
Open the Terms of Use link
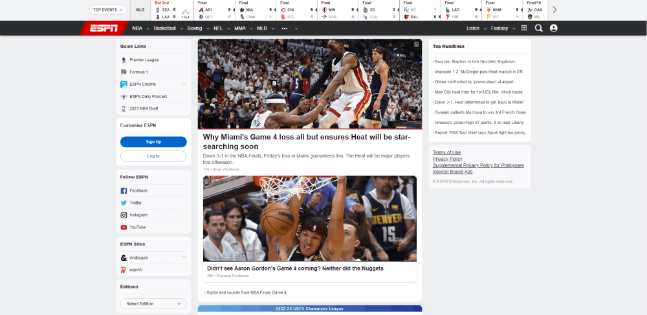(446, 152)
